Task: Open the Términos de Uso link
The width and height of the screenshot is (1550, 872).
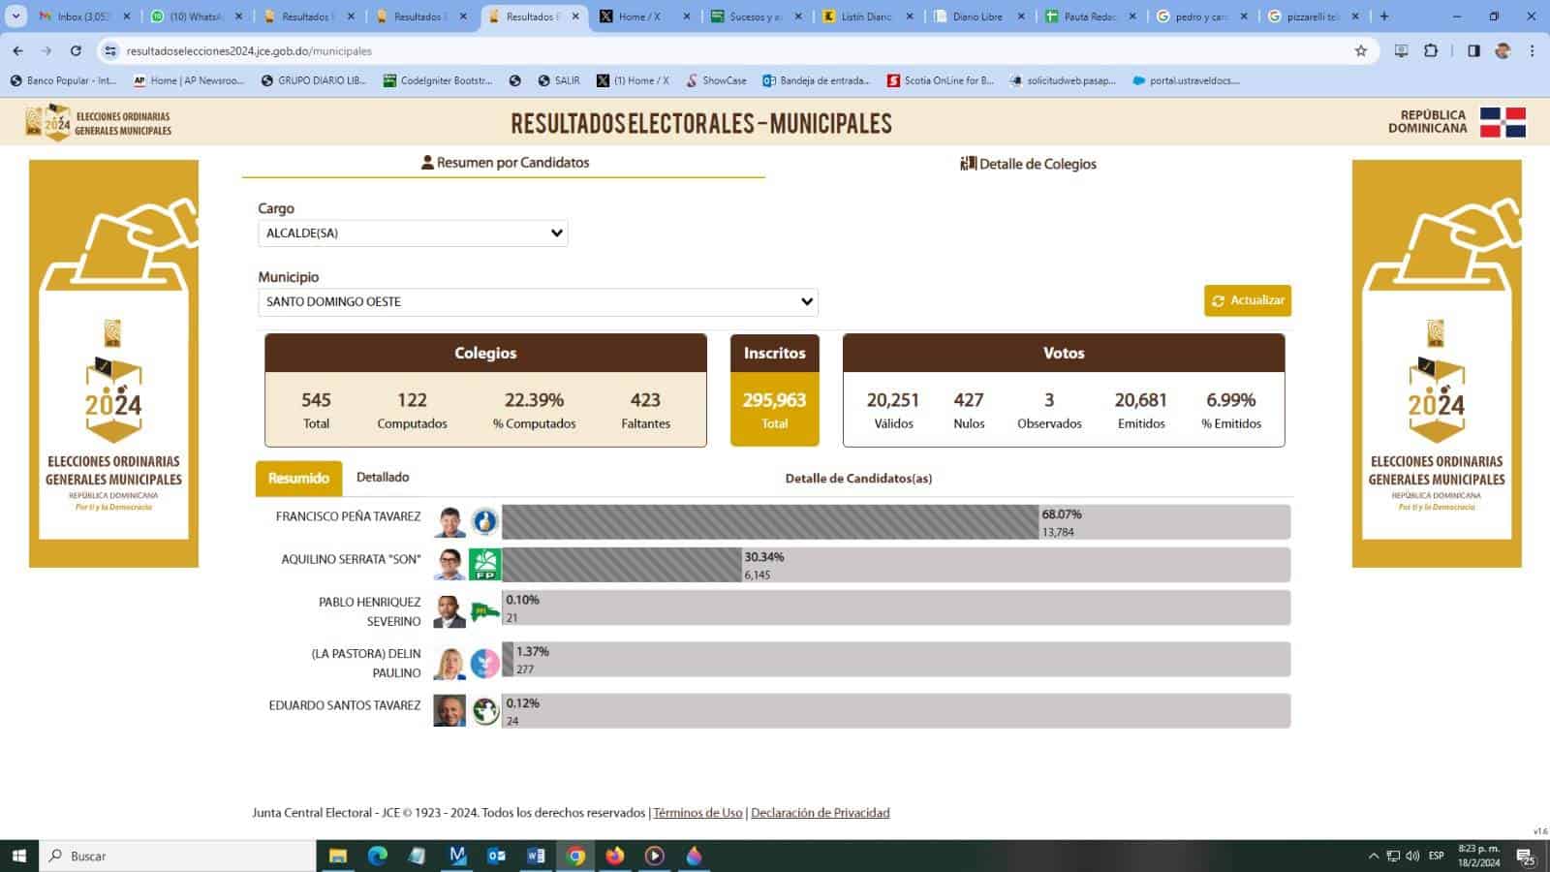Action: (697, 813)
